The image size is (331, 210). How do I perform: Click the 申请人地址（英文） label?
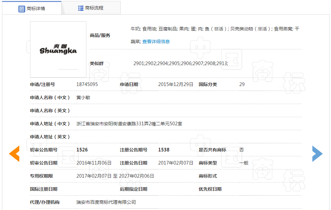[x=50, y=137]
